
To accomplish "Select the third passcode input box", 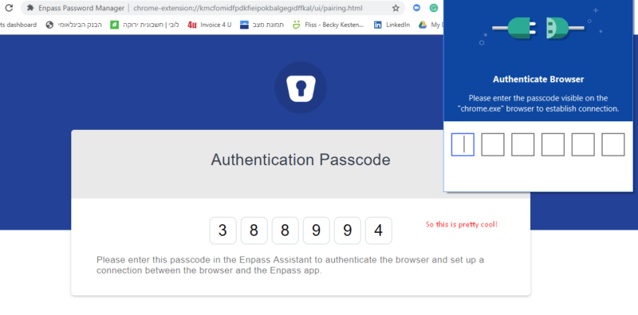I will [523, 144].
